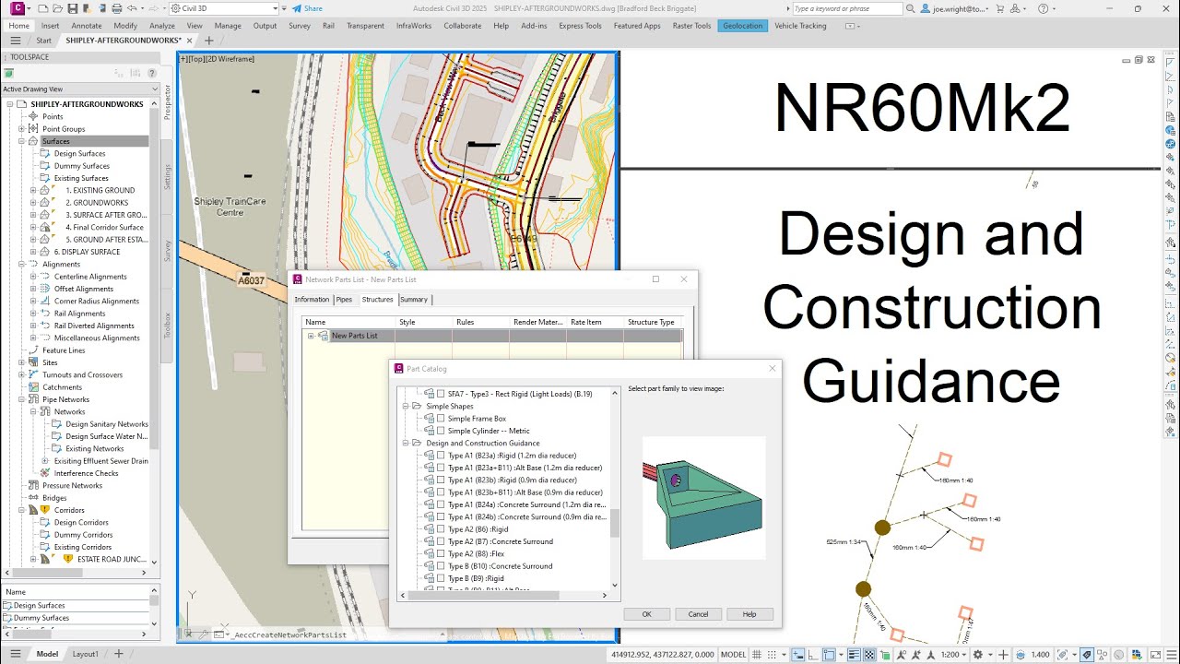The height and width of the screenshot is (664, 1180).
Task: Click the Part Catalog vertical scrollbar thumb
Action: click(616, 523)
